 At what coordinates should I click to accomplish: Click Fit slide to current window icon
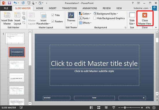(x=154, y=108)
